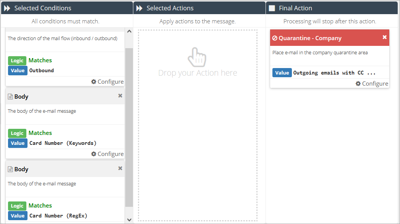400x224 pixels.
Task: Remove the Body keywords condition
Action: [120, 96]
